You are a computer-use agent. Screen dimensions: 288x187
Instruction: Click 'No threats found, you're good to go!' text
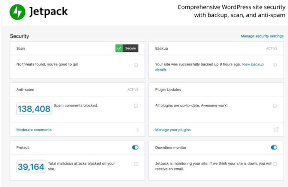pos(47,64)
